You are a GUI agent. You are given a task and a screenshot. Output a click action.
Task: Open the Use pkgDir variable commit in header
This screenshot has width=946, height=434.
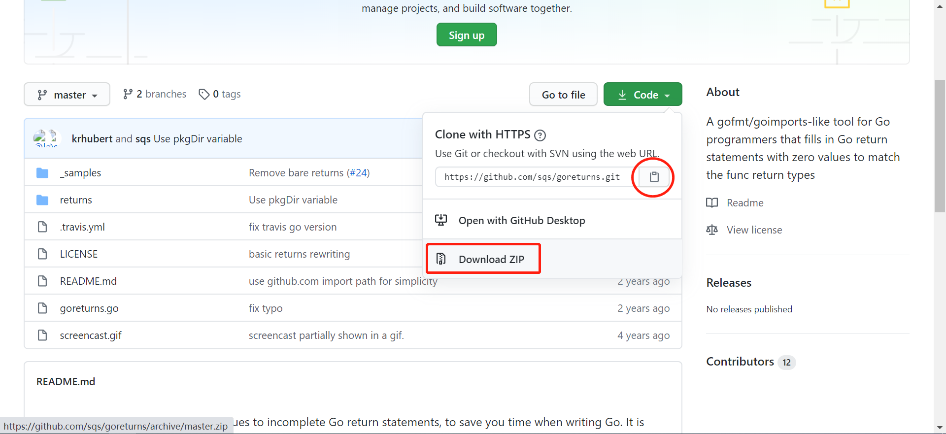[x=198, y=139]
